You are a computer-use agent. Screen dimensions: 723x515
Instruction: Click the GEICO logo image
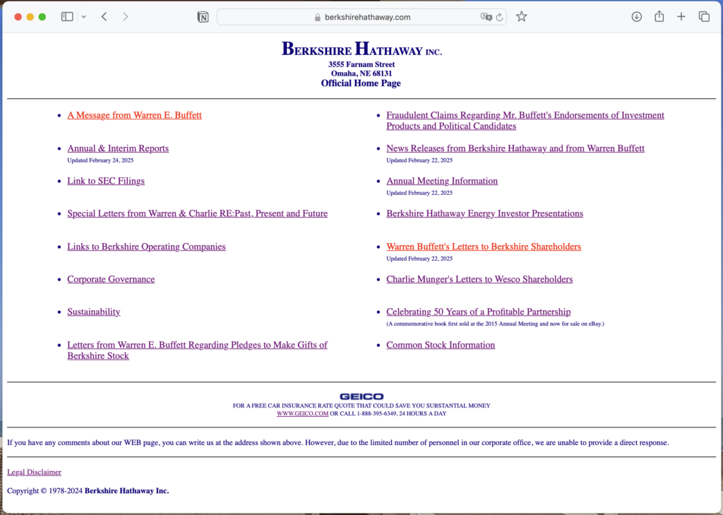[361, 396]
